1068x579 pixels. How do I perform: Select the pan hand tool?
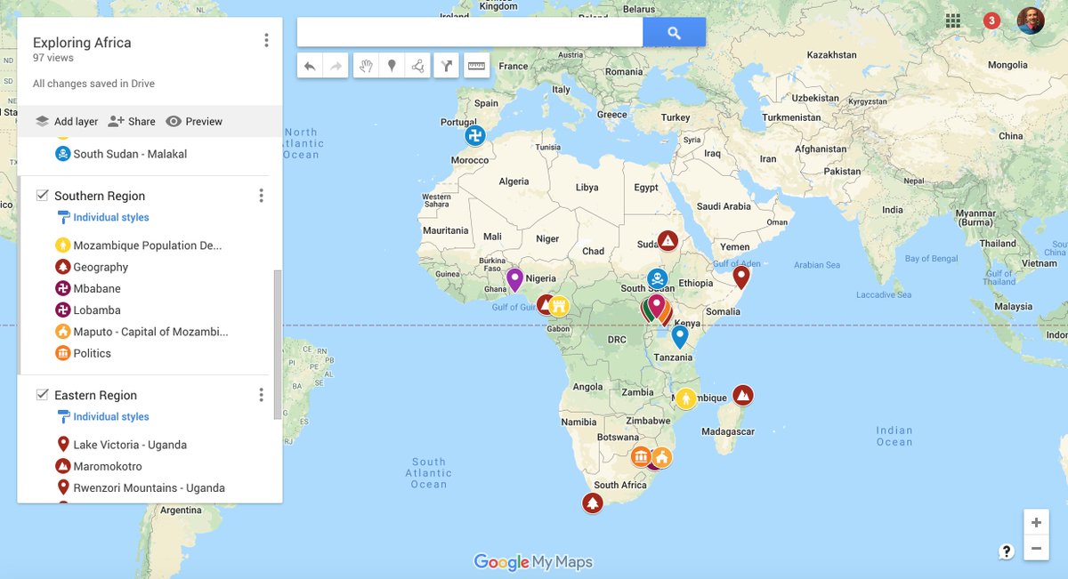365,65
